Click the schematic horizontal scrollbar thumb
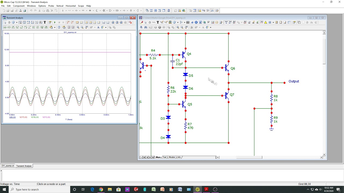Viewport: 344px width, 193px height. click(x=249, y=157)
